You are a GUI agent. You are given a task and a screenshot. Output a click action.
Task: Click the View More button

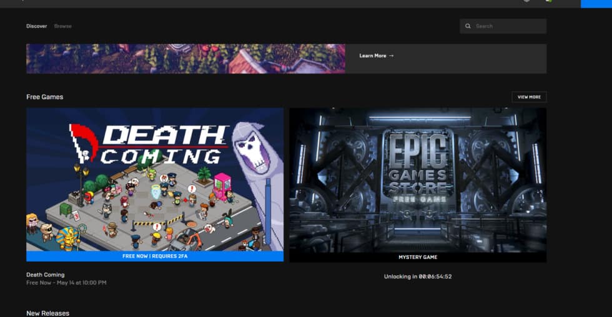(529, 97)
